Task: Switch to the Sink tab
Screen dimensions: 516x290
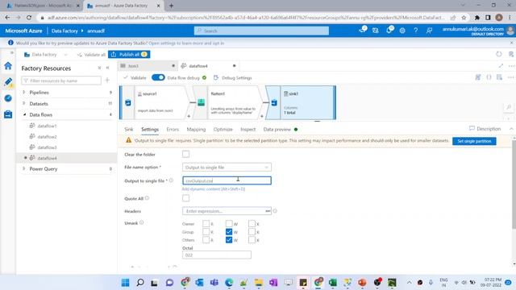Action: (129, 129)
